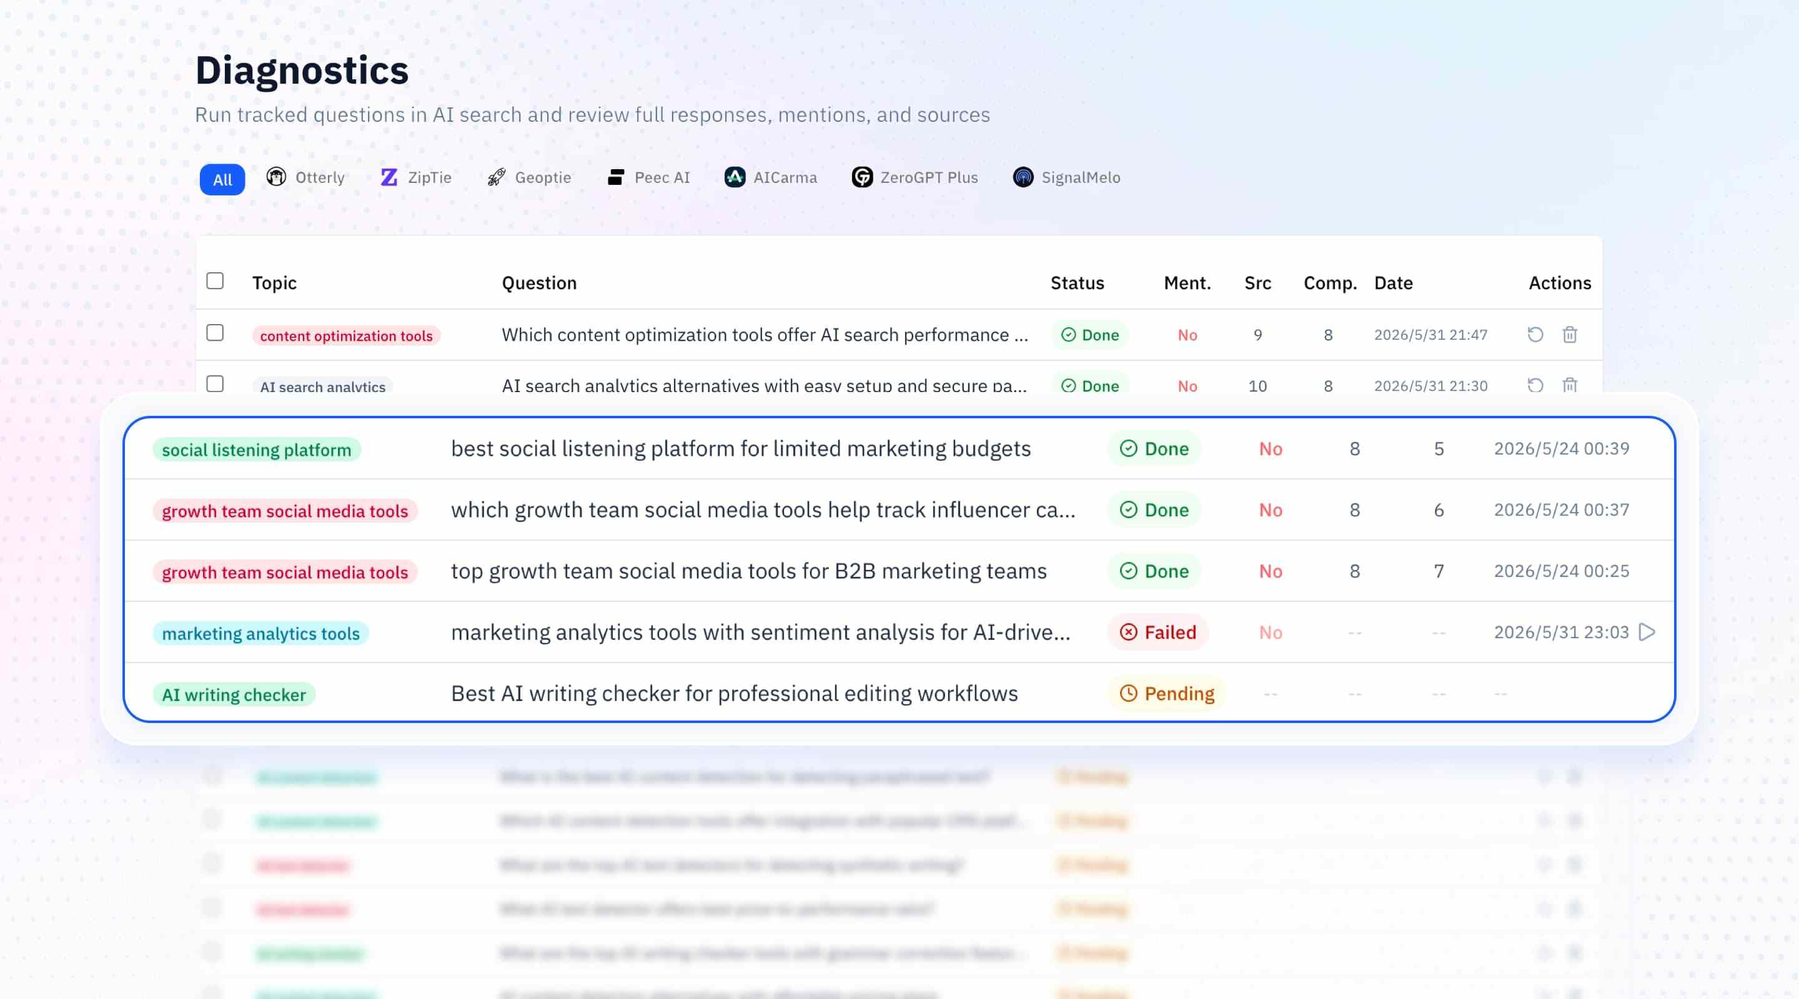Open question about tracking influencer campaigns
The image size is (1799, 999).
click(763, 509)
